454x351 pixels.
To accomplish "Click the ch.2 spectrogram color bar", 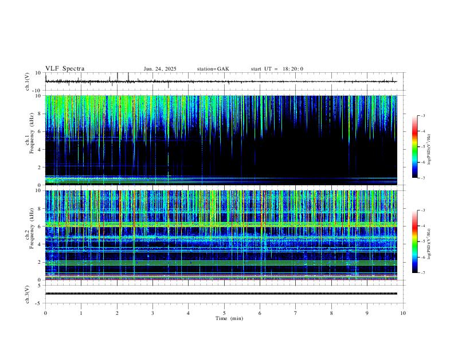I will pyautogui.click(x=415, y=241).
